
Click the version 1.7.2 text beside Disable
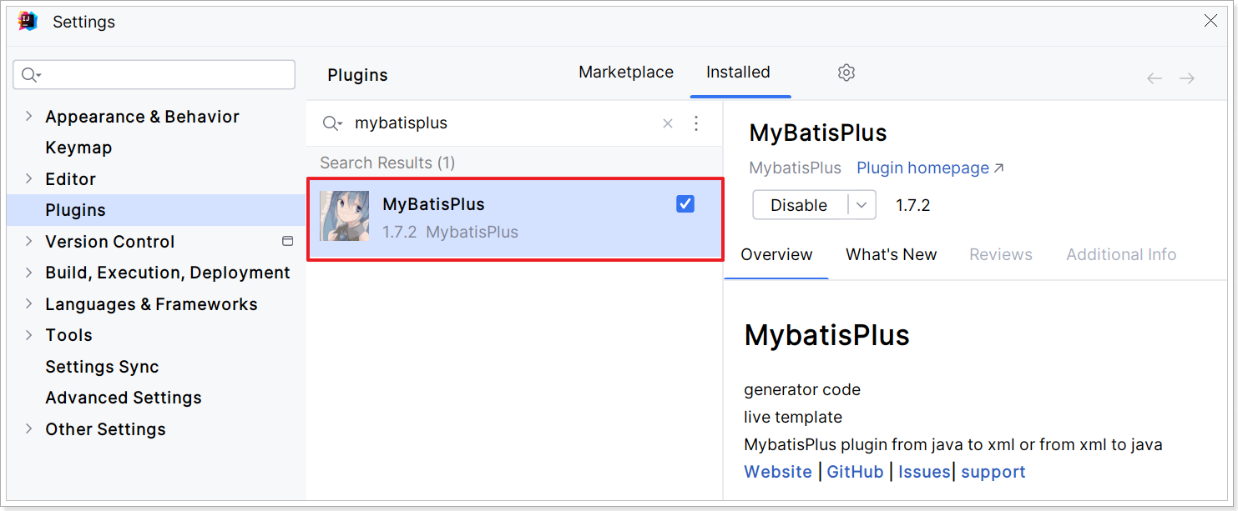click(x=912, y=205)
